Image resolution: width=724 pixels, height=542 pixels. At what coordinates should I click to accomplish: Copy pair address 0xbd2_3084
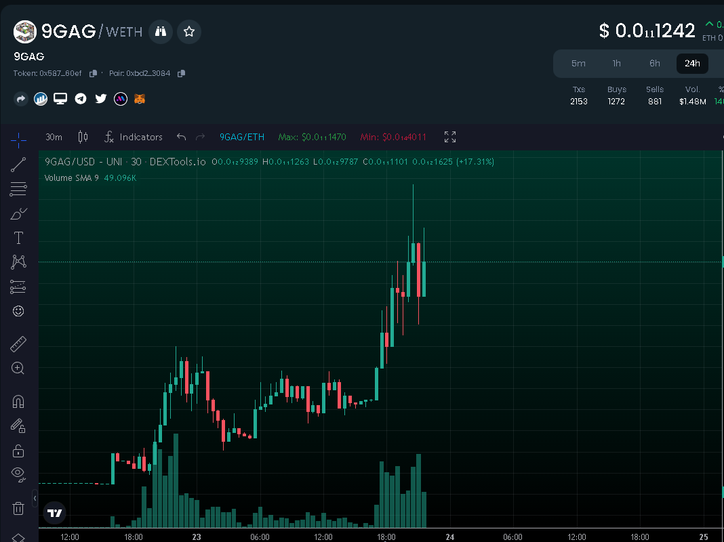[x=182, y=73]
